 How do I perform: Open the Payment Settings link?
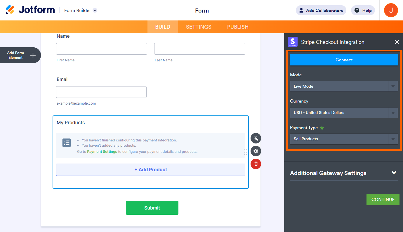coord(102,152)
